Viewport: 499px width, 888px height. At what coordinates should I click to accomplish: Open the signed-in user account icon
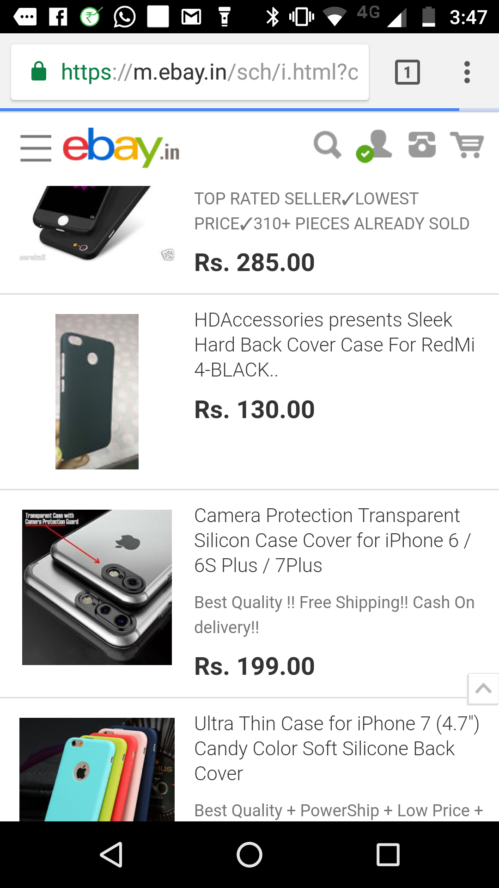click(x=375, y=145)
